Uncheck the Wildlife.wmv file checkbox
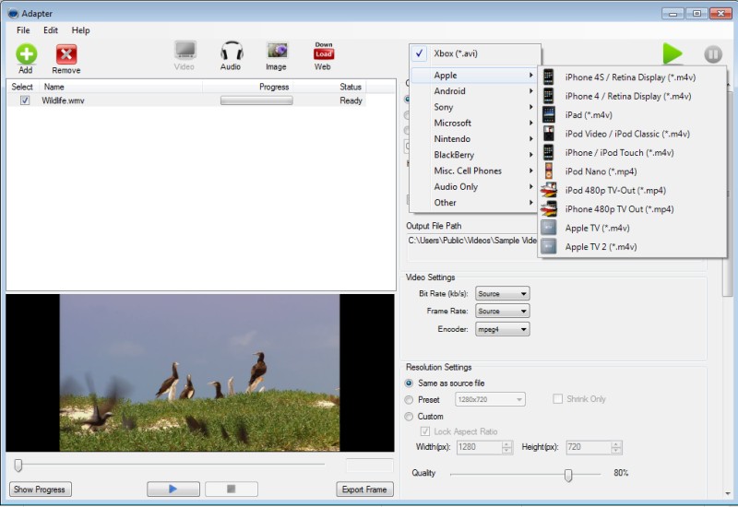 tap(25, 100)
